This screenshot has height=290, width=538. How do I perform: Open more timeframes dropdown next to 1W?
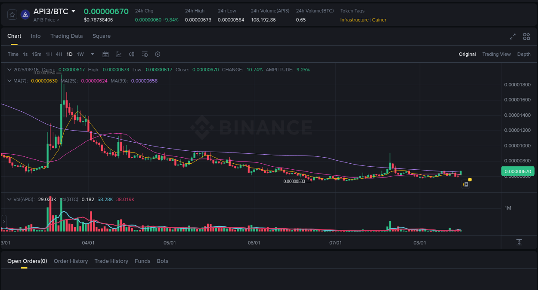92,54
